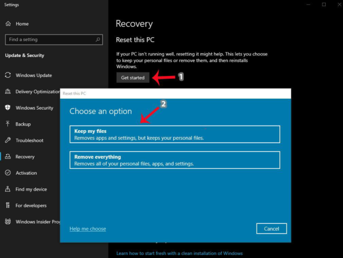Open the clean installation of Windows link

point(180,253)
